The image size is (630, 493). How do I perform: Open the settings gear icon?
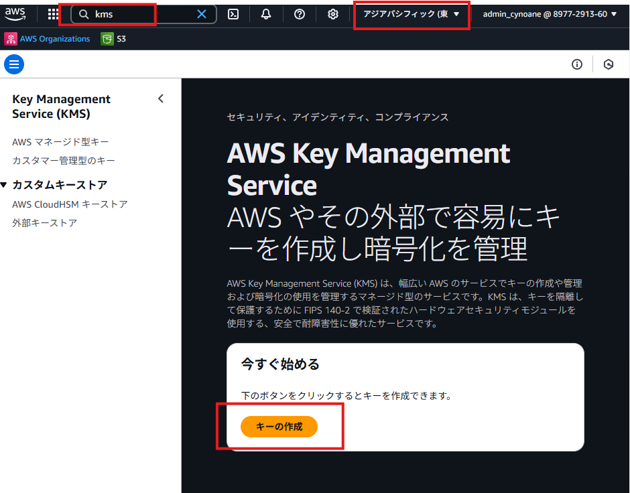[332, 15]
